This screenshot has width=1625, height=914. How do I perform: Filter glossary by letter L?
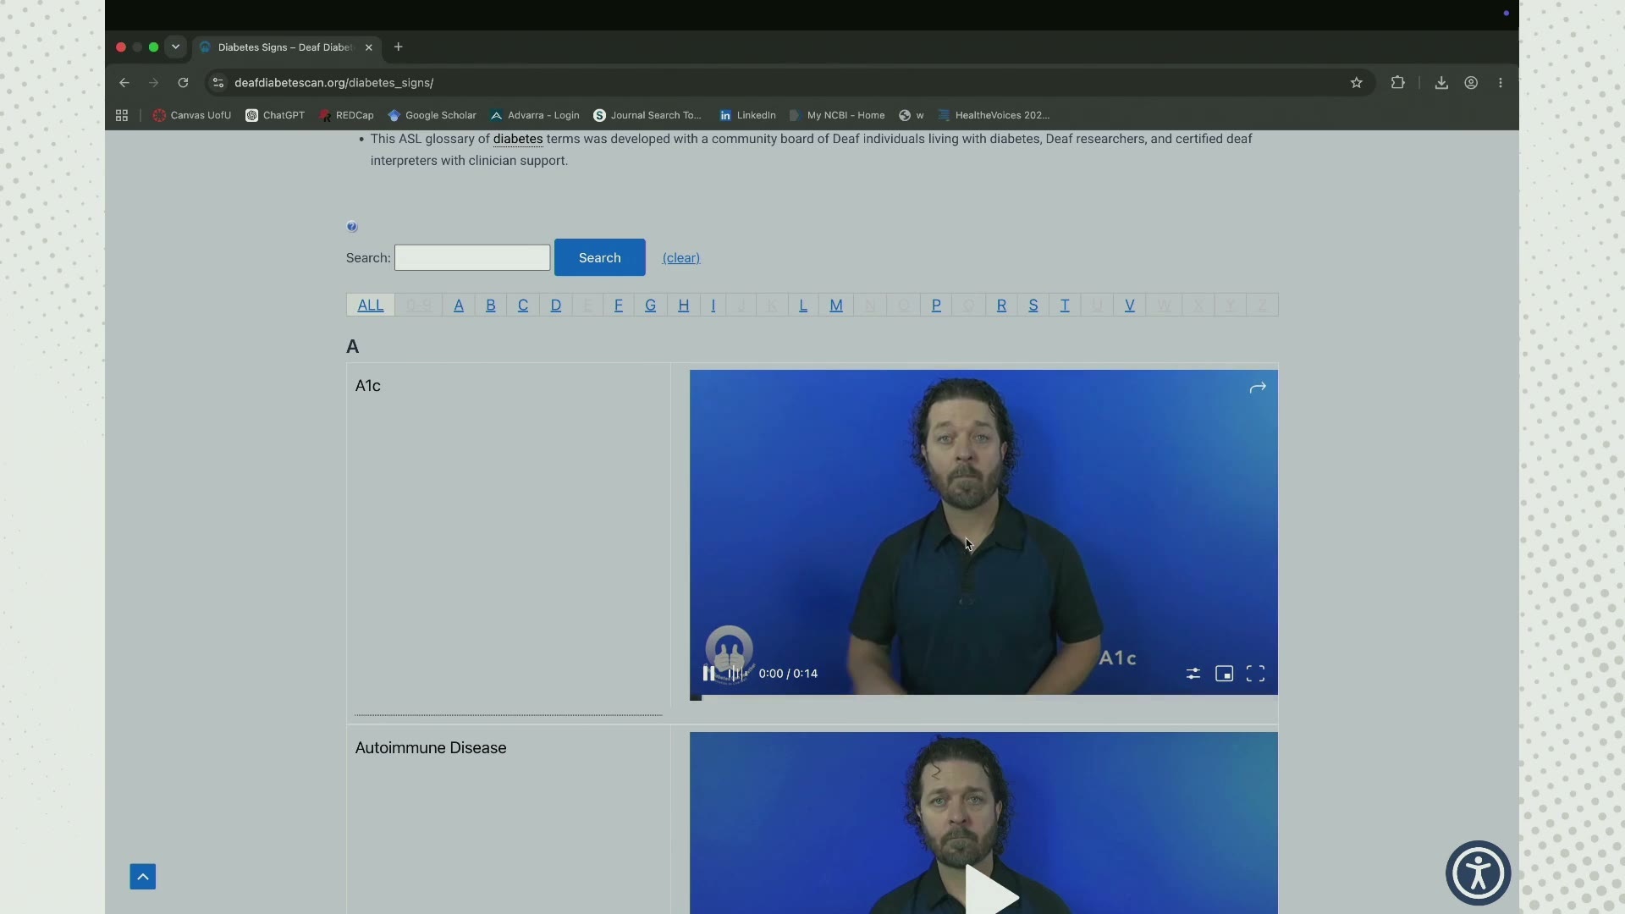tap(803, 306)
